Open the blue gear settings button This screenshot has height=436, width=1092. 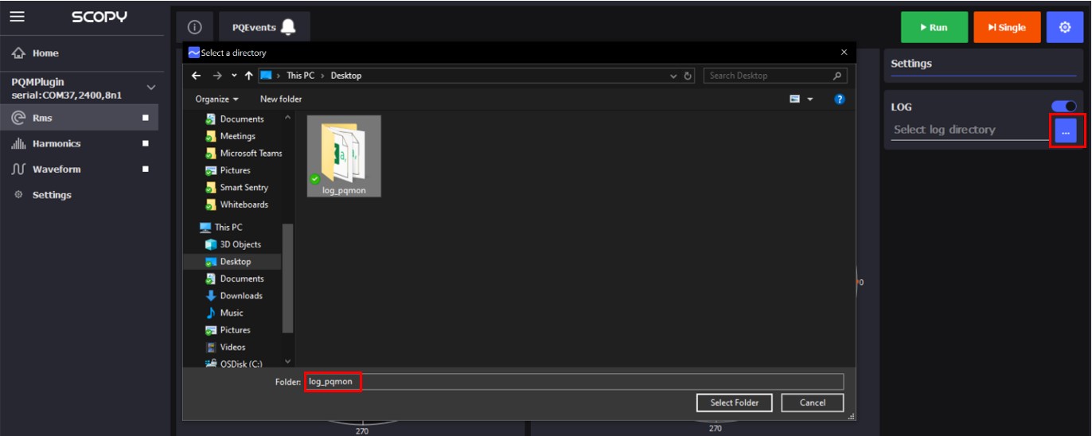[x=1065, y=27]
